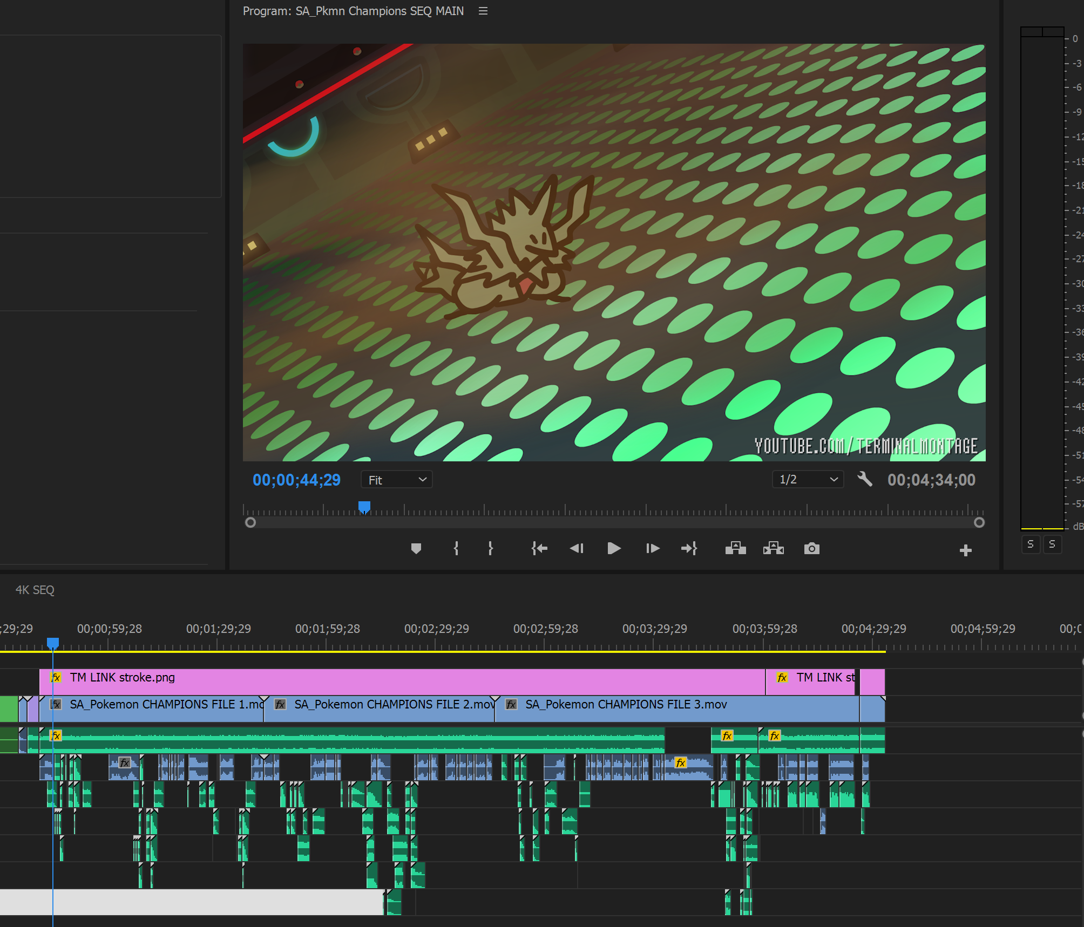Step forward one frame

tap(653, 549)
